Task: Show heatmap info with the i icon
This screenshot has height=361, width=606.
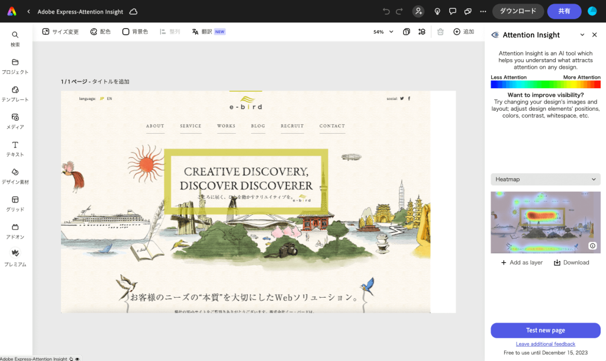Action: 592,246
